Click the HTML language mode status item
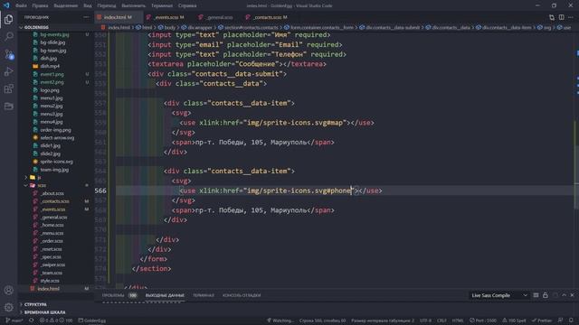Viewport: 579px width, 325px height. click(x=458, y=320)
